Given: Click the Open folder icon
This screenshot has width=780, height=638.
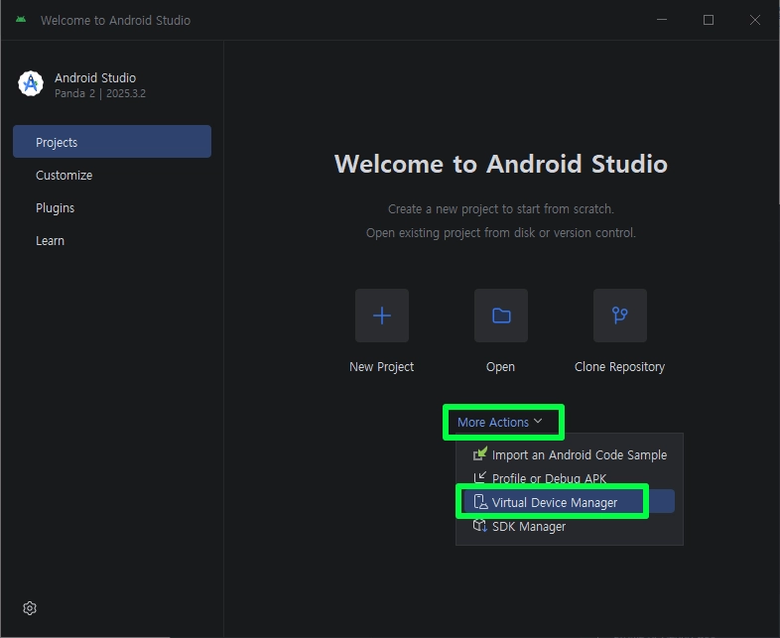Looking at the screenshot, I should point(501,316).
